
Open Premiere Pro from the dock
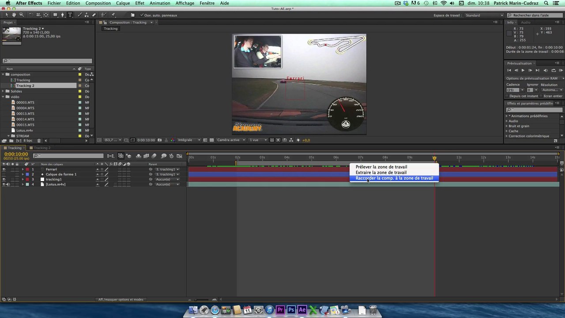[x=280, y=310]
